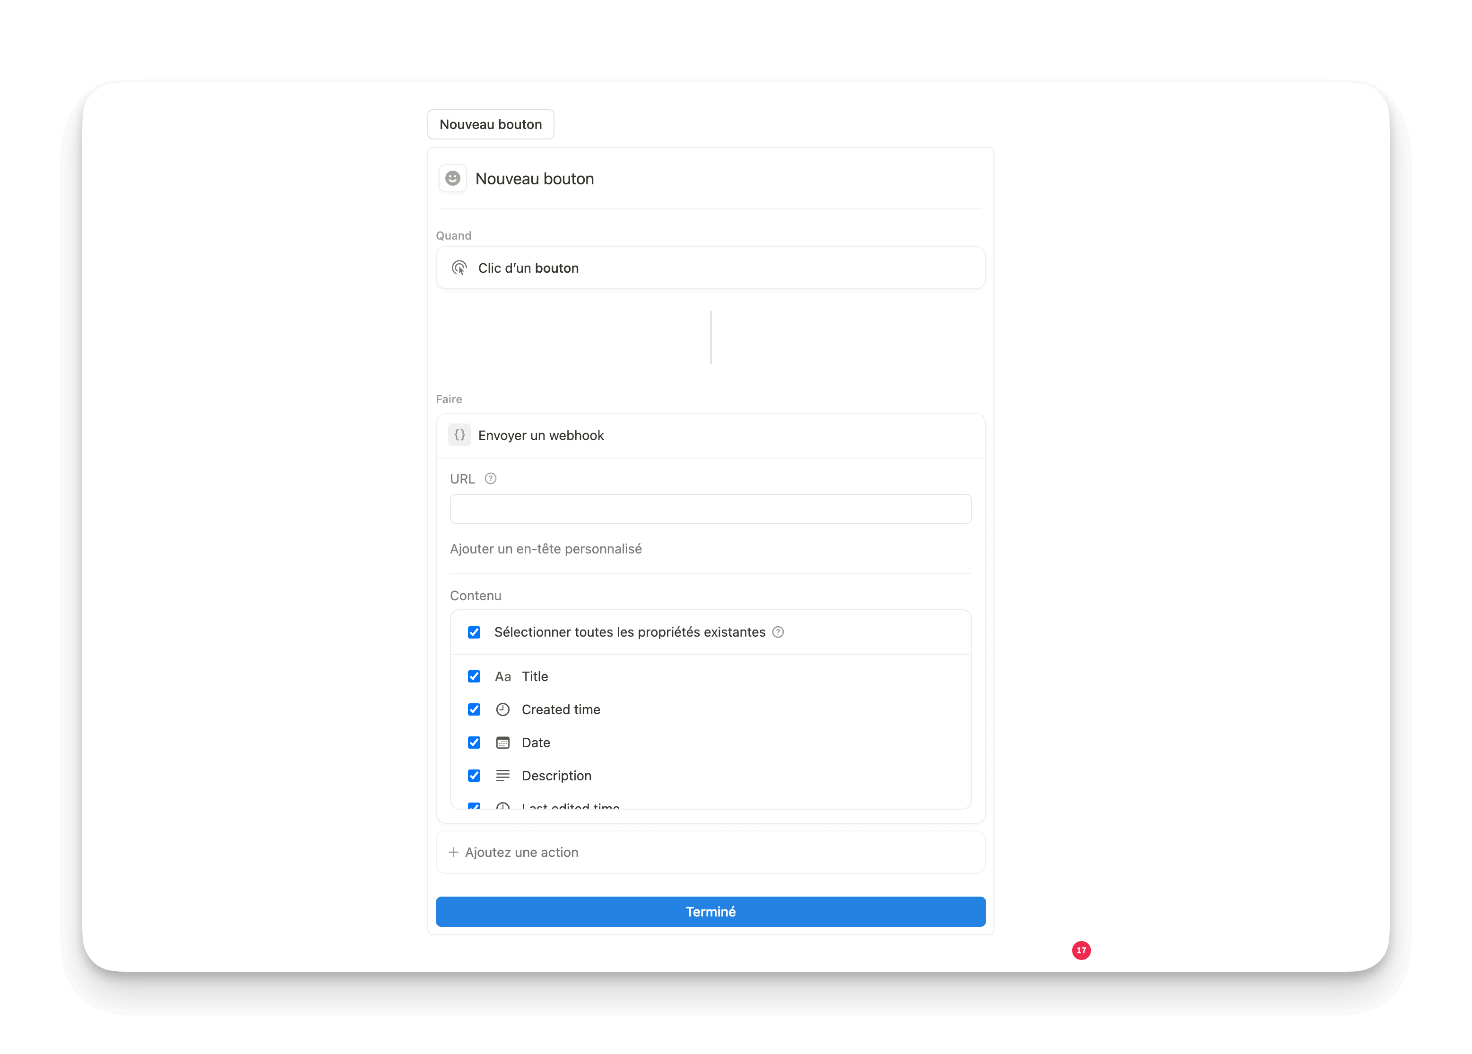Select the button click trigger icon

[x=459, y=268]
